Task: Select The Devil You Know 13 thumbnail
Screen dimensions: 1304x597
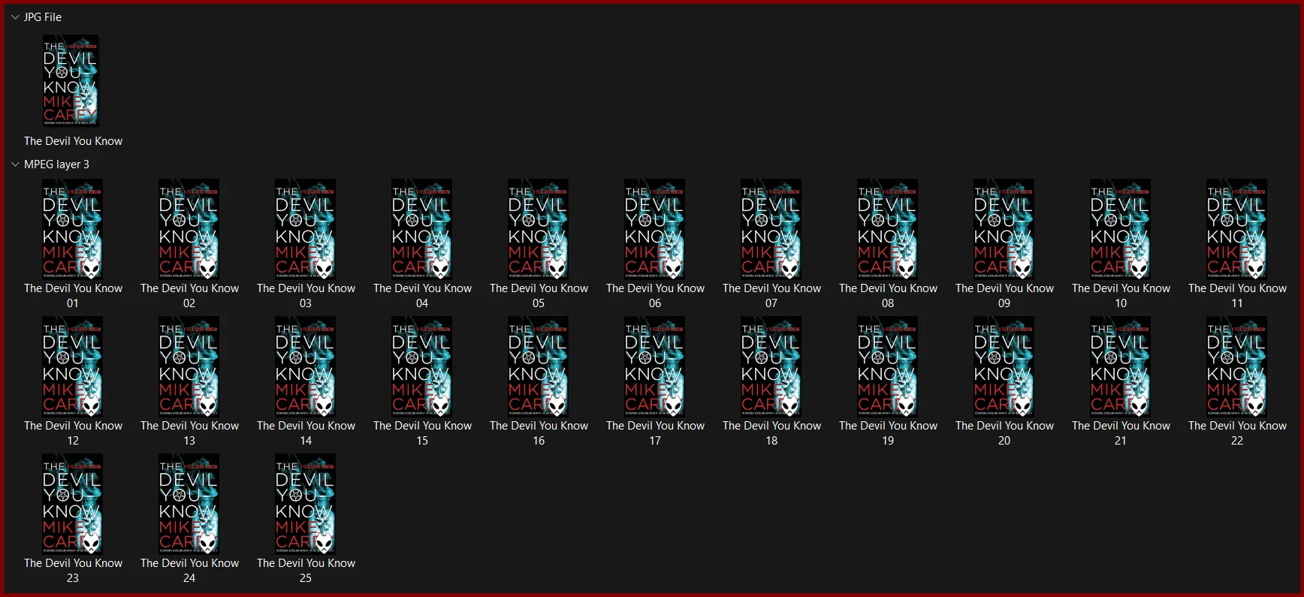Action: 189,366
